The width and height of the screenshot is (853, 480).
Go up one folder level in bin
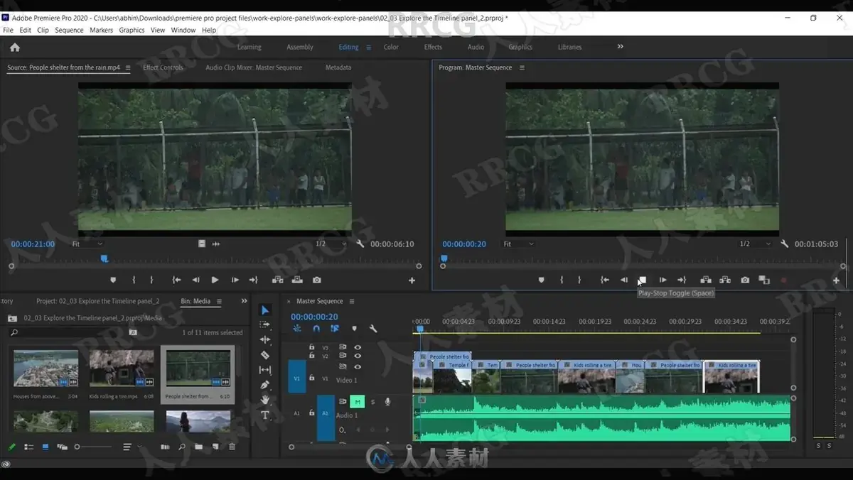[x=12, y=318]
